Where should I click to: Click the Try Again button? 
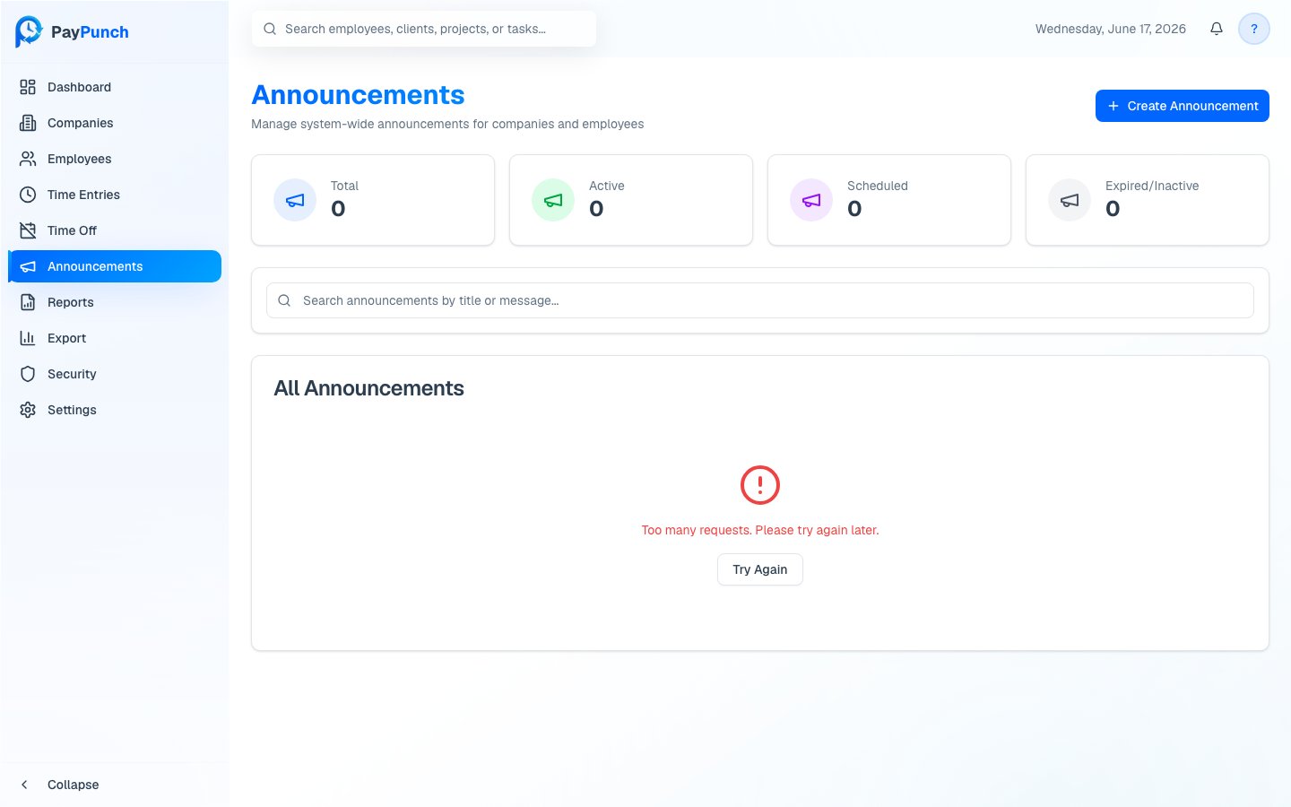[760, 569]
